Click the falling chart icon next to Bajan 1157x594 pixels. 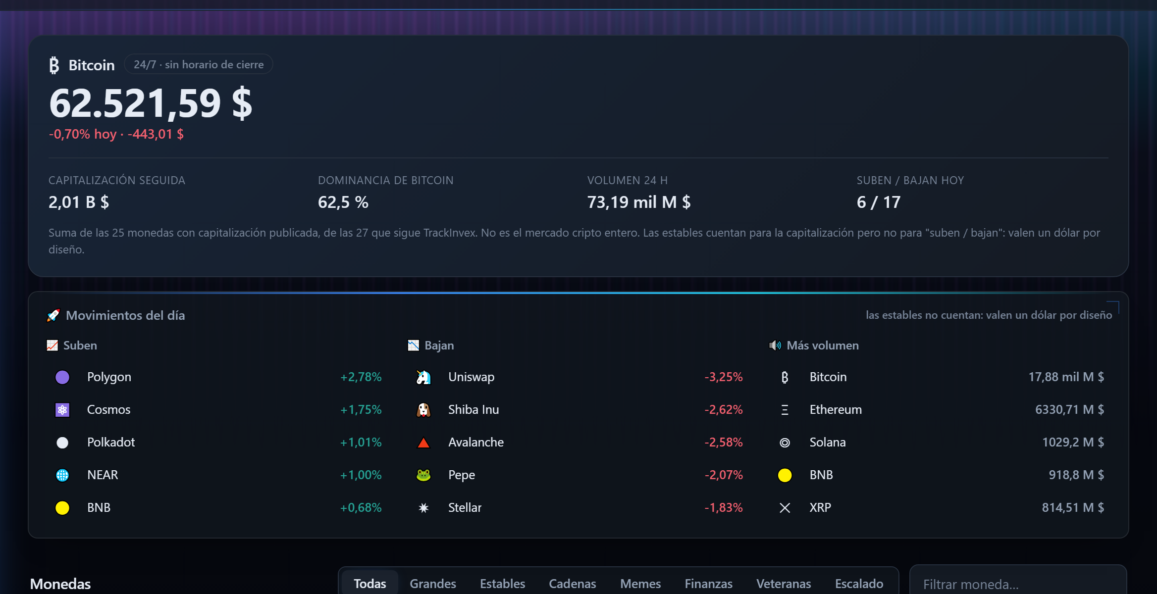pyautogui.click(x=413, y=345)
